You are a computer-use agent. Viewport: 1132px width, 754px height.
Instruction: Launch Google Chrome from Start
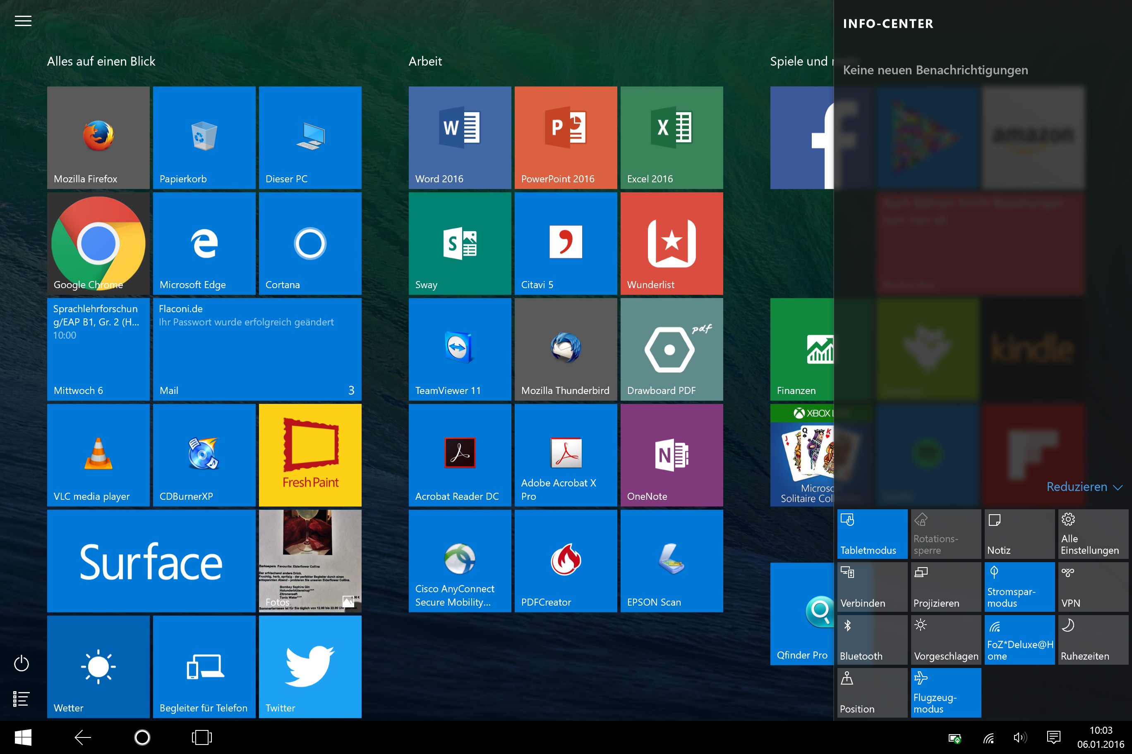pyautogui.click(x=98, y=243)
